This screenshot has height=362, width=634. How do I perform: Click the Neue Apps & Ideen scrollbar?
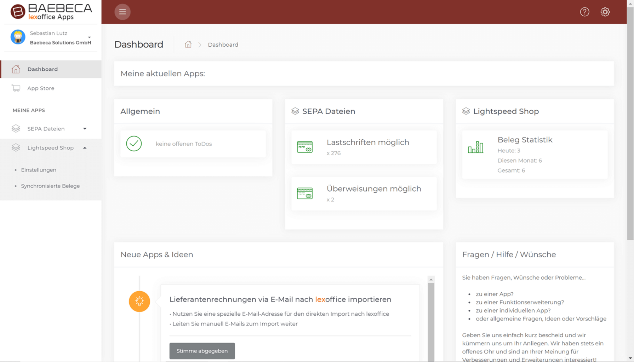431,318
